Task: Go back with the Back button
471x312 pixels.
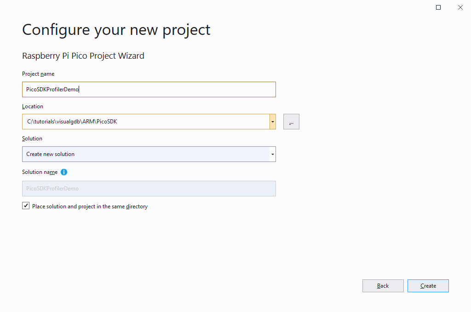Action: [383, 286]
